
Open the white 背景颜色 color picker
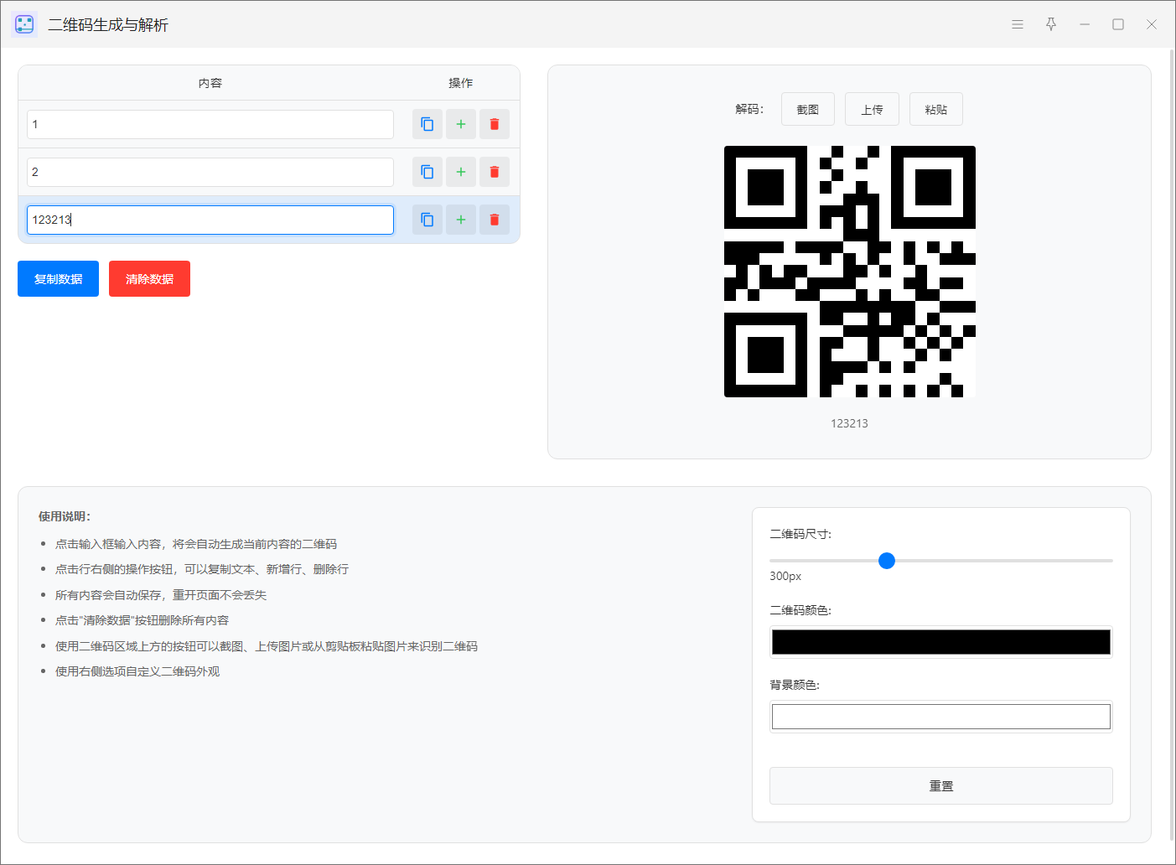pyautogui.click(x=940, y=717)
